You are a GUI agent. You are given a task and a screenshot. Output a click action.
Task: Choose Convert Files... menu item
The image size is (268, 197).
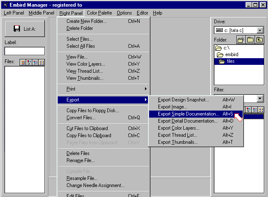tap(103, 118)
